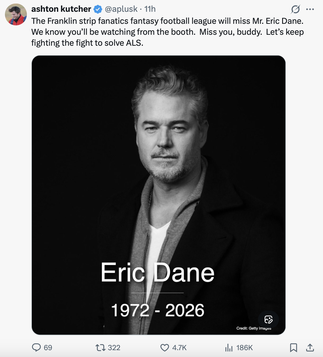
Task: Open ashton kutcher's profile avatar
Action: point(16,15)
